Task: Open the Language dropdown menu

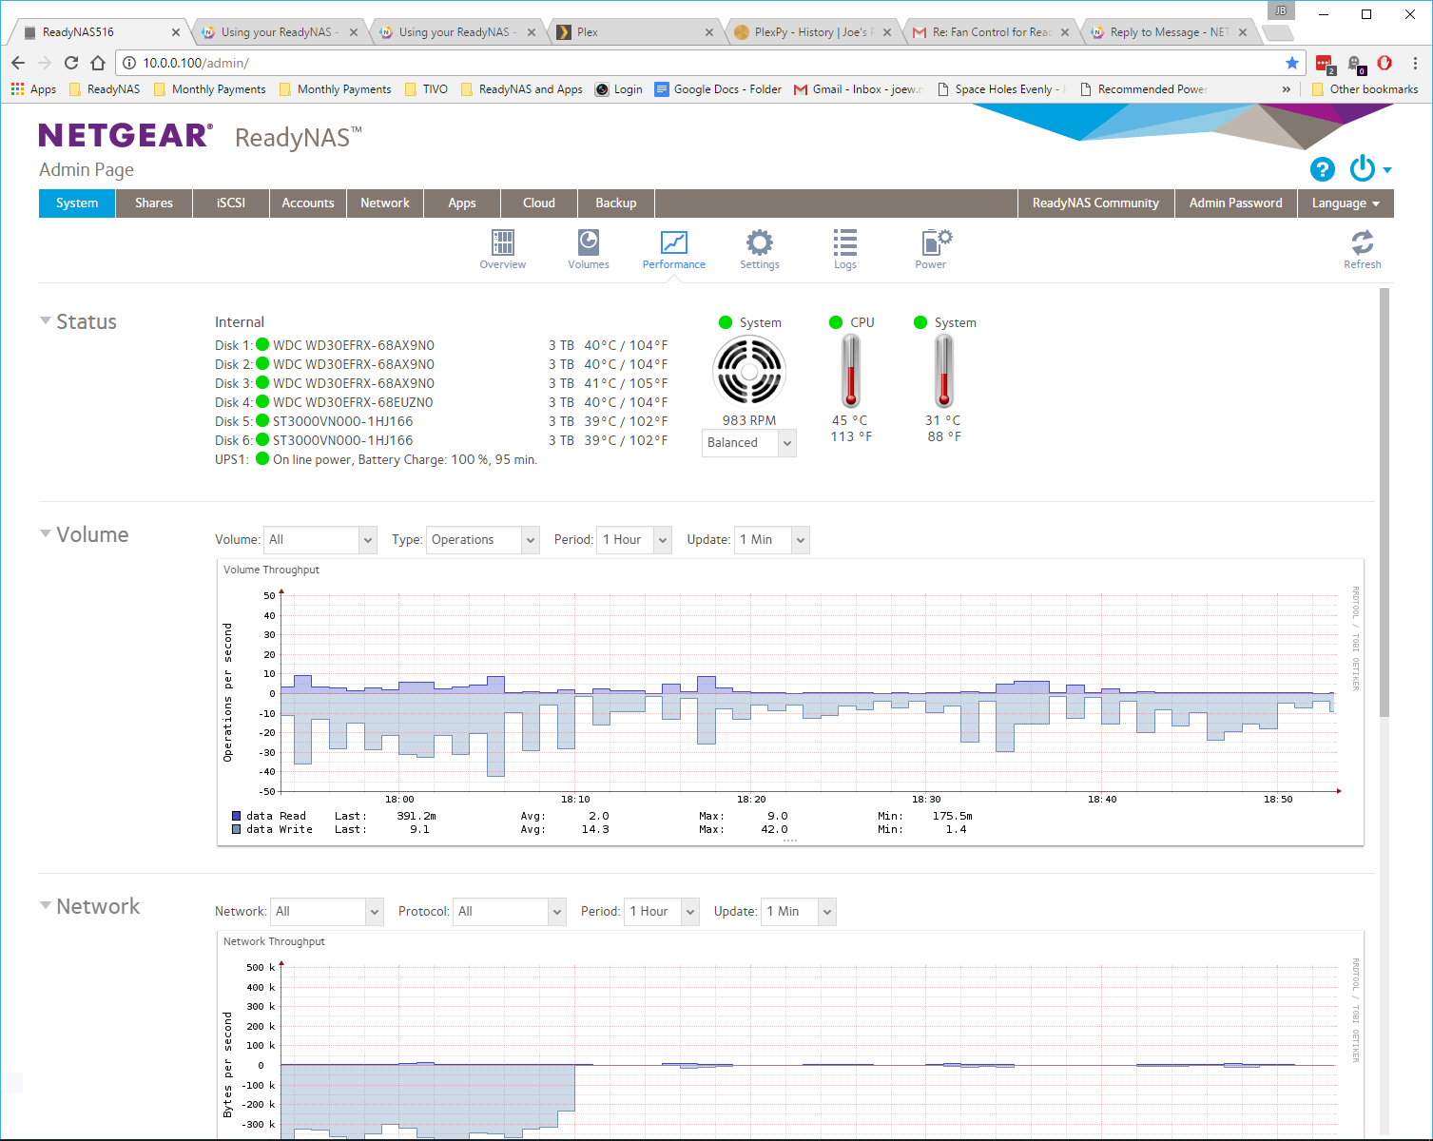Action: tap(1346, 203)
